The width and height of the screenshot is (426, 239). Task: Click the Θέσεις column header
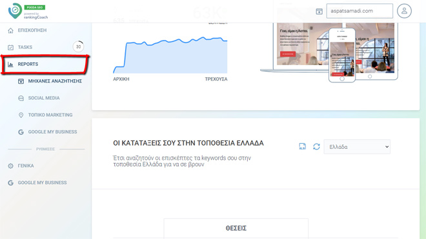236,228
